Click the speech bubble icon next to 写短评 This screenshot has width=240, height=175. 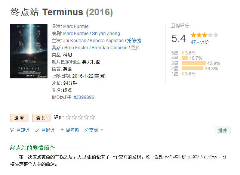pos(12,130)
